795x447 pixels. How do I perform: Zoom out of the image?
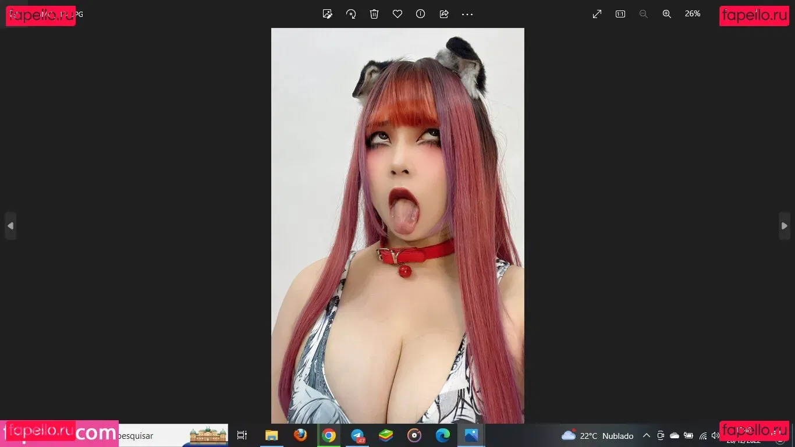click(643, 13)
